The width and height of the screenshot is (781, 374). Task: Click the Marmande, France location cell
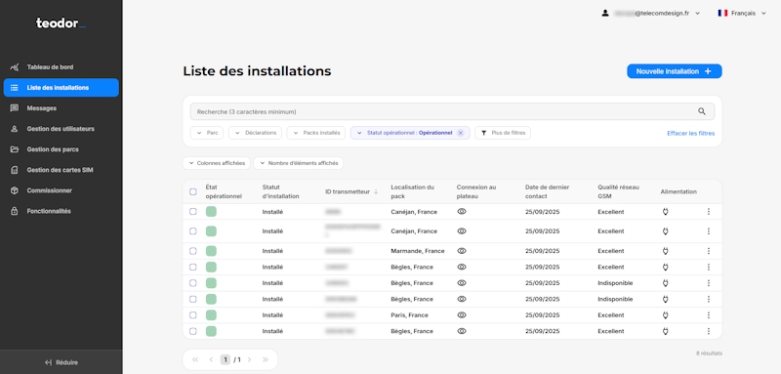click(x=418, y=251)
